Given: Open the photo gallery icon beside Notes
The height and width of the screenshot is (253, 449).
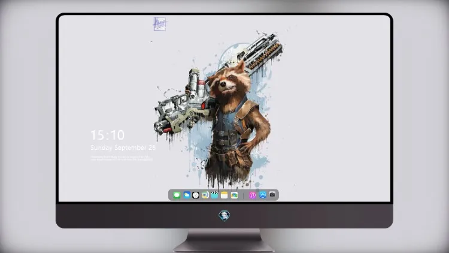Looking at the screenshot, I should pos(234,195).
